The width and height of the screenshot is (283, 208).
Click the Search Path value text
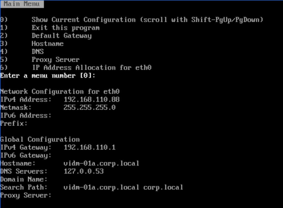tap(123, 188)
